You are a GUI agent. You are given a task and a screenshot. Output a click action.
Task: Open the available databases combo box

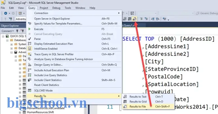tap(21, 19)
